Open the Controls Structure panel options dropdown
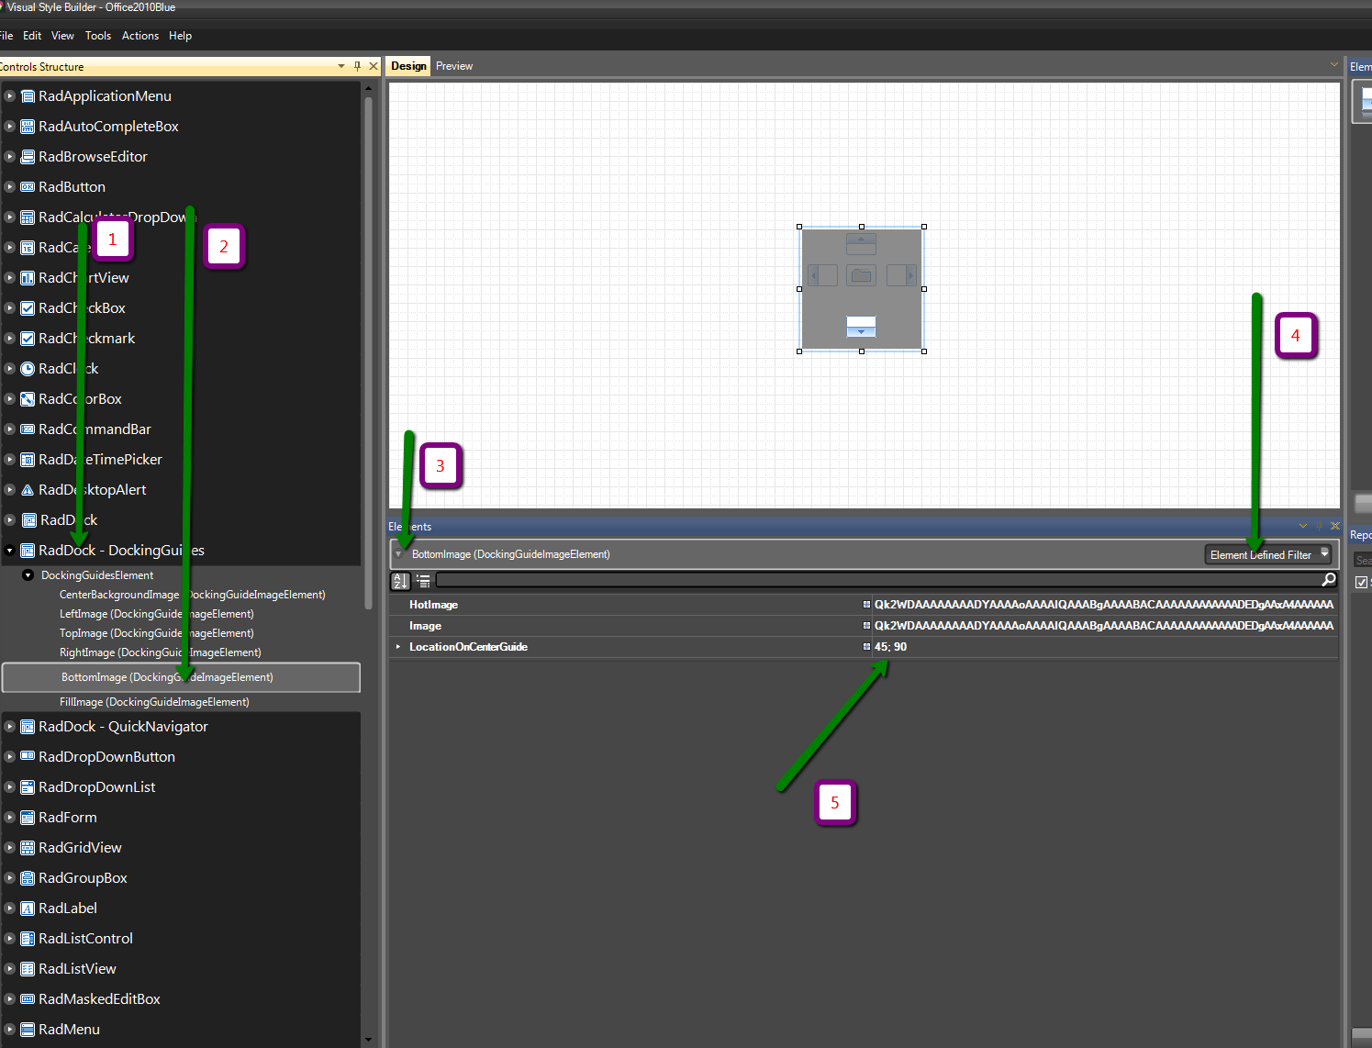Screen dimensions: 1372x1048 tap(341, 66)
